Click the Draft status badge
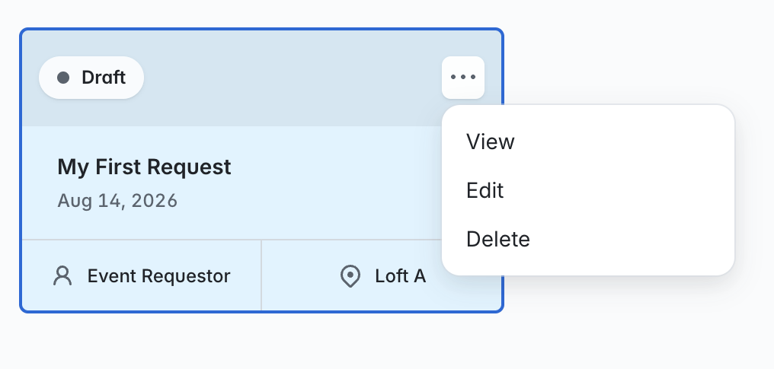Viewport: 774px width, 369px height. click(x=91, y=78)
